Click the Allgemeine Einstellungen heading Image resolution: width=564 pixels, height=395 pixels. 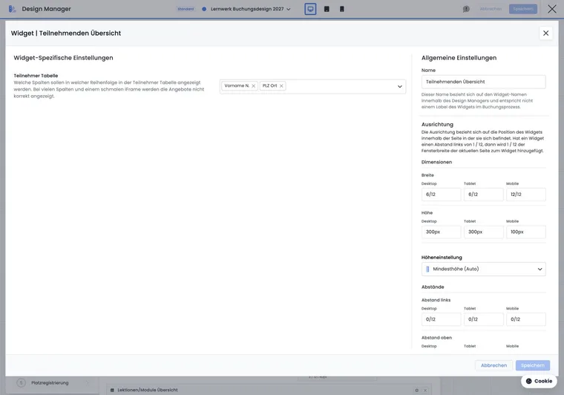coord(459,58)
